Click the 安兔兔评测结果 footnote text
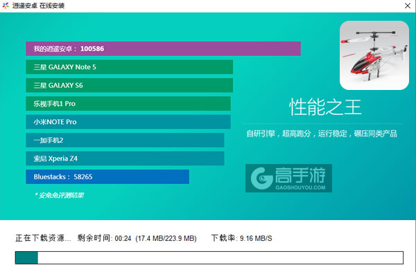Image resolution: width=416 pixels, height=272 pixels. tap(59, 195)
